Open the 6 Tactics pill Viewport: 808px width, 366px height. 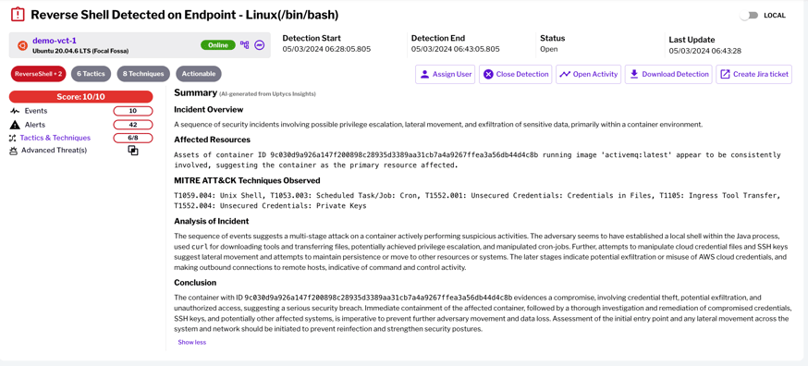pos(91,74)
